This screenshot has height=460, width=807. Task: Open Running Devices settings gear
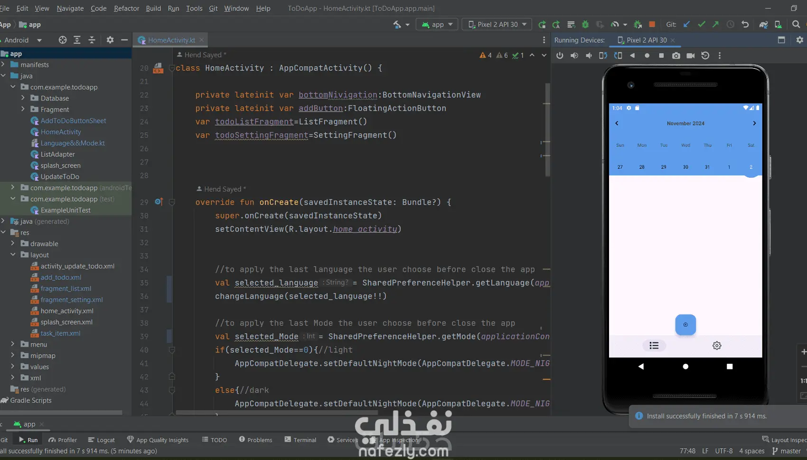[800, 40]
